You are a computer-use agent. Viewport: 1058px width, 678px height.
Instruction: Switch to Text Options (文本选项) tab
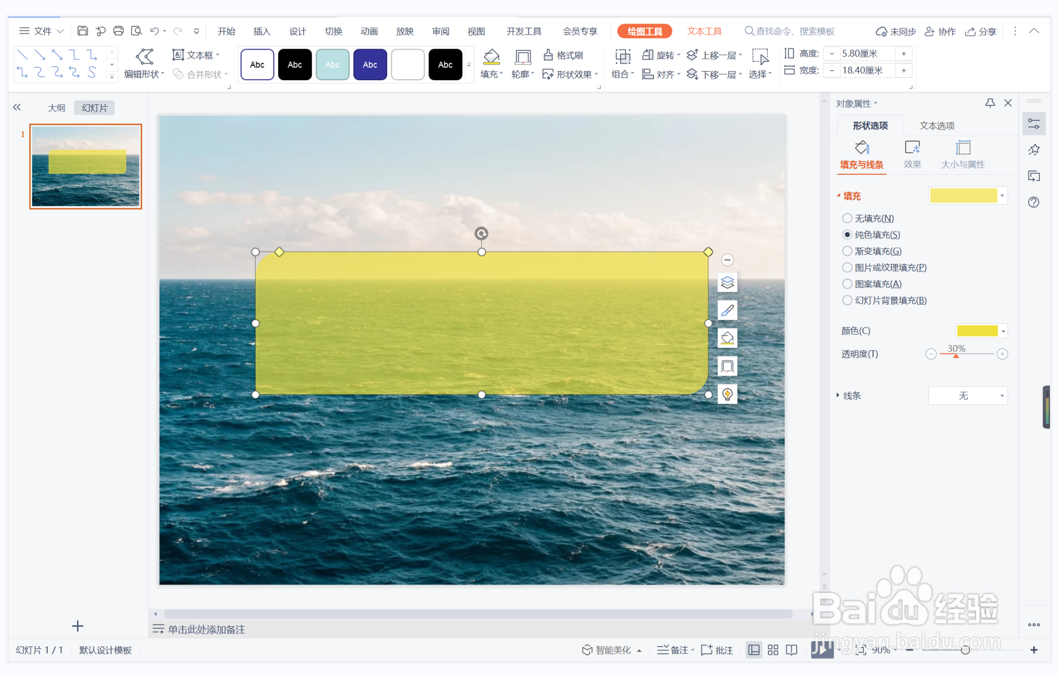click(936, 126)
